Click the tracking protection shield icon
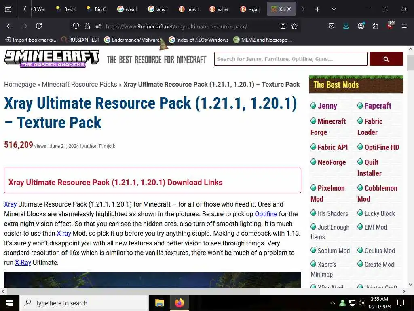Viewport: 414px width, 311px height. click(76, 26)
